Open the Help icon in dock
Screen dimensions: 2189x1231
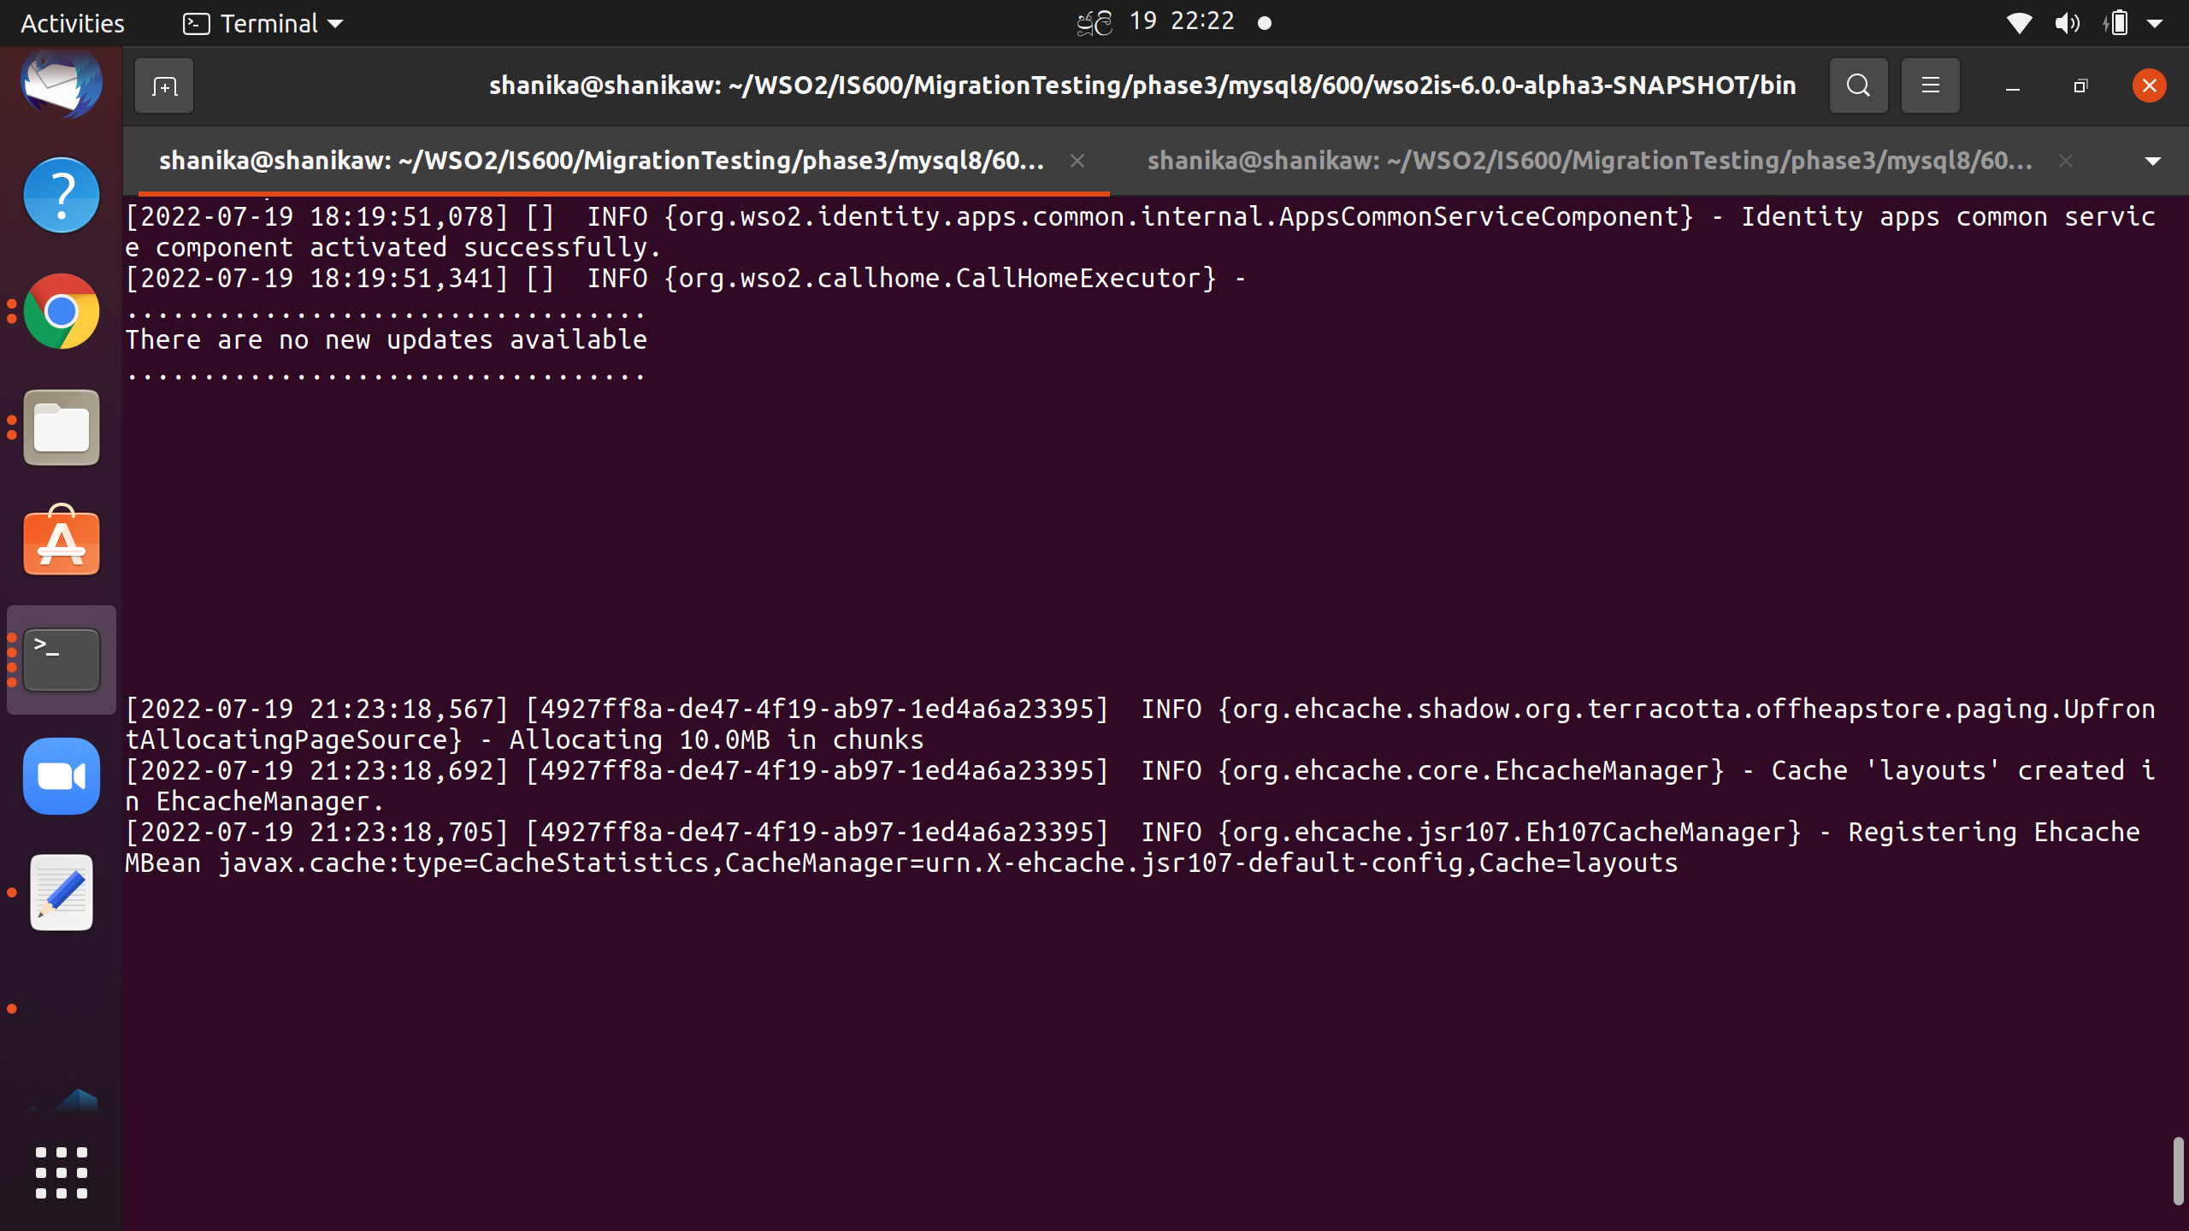62,196
